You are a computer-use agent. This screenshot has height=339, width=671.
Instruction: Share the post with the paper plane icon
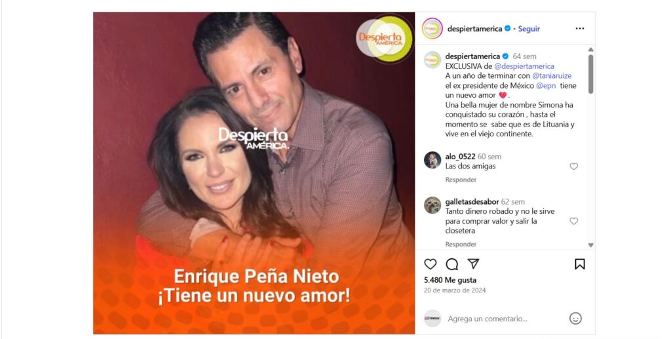pyautogui.click(x=473, y=264)
